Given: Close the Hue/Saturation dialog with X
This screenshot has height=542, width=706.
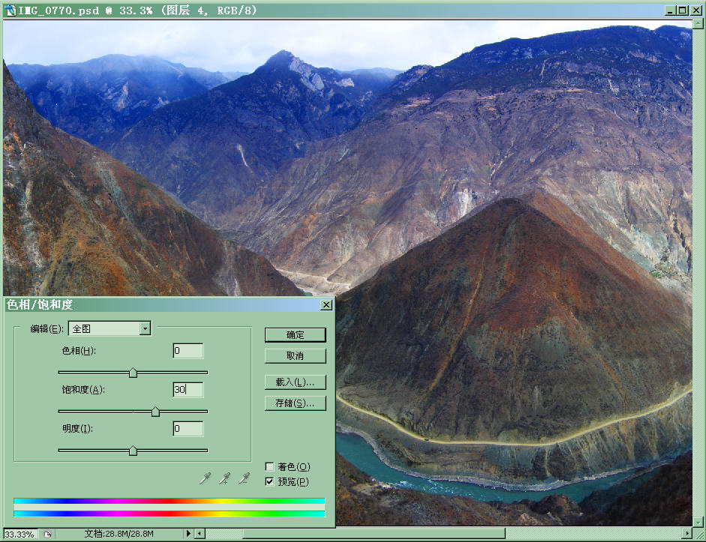Looking at the screenshot, I should [326, 305].
